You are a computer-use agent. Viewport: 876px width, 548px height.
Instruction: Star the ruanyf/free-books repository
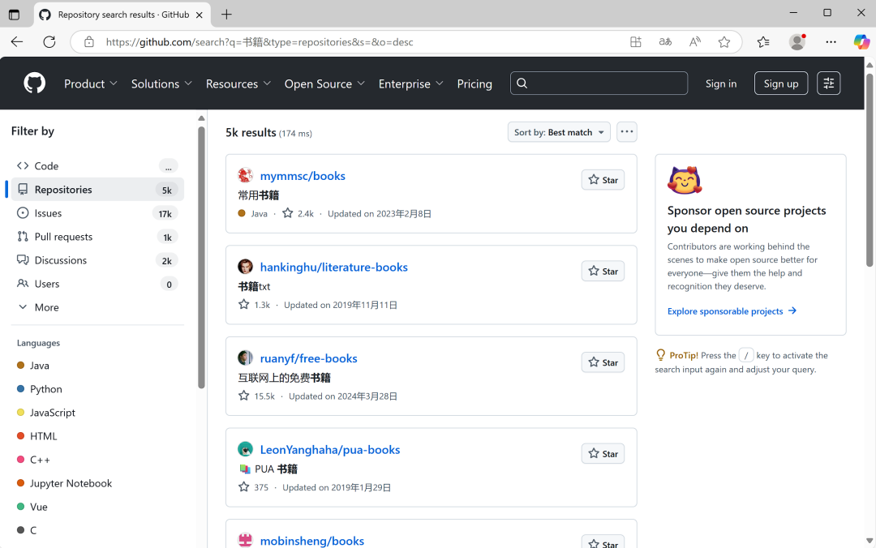[603, 362]
